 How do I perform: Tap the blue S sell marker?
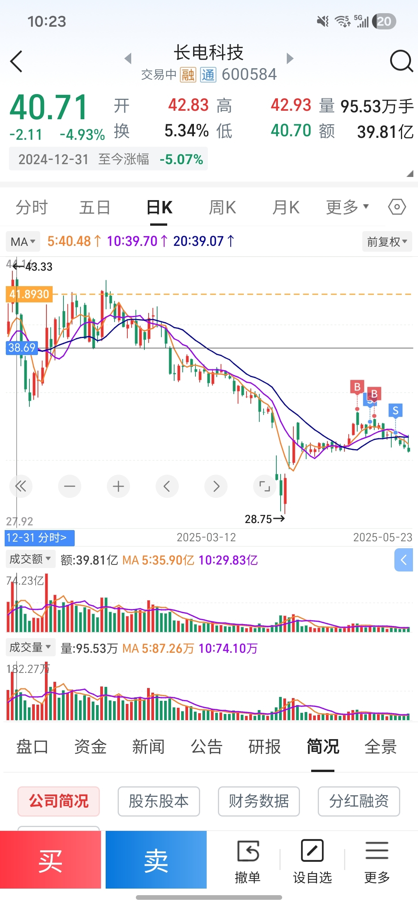[396, 410]
